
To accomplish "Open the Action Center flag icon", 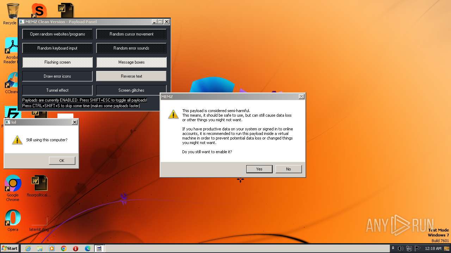I will click(417, 248).
